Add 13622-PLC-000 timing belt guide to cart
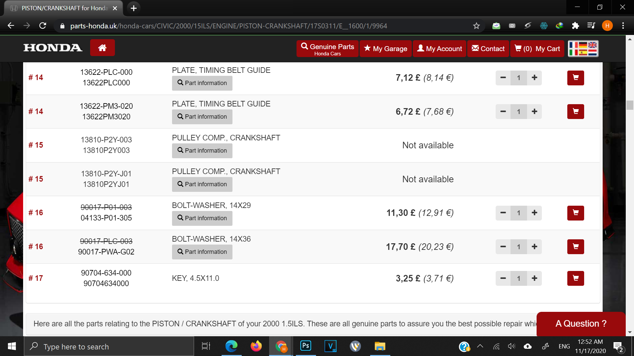The image size is (634, 356). tap(576, 78)
